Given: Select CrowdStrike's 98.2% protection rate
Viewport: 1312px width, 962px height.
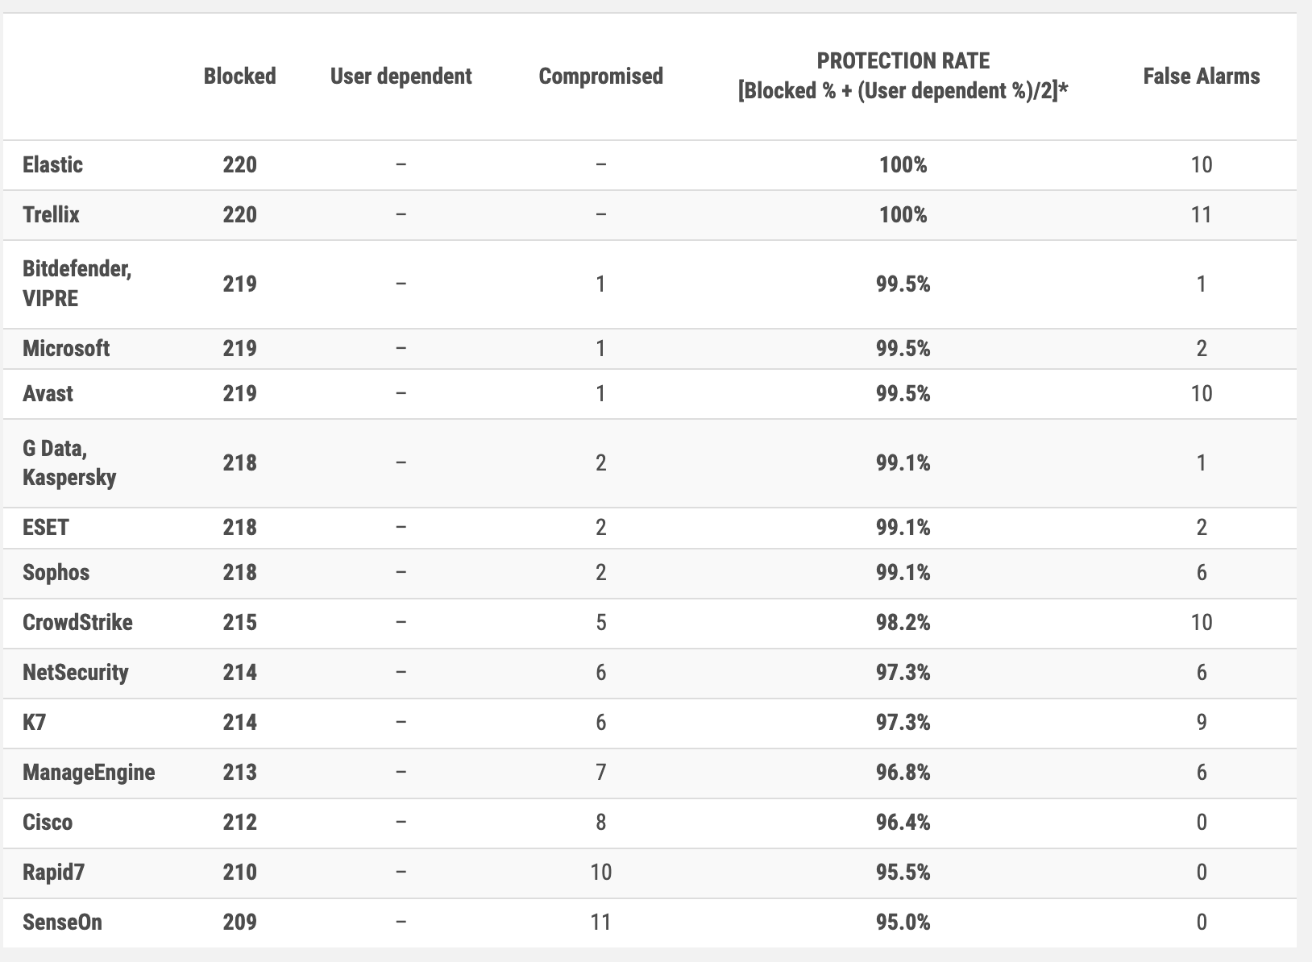Looking at the screenshot, I should [903, 623].
